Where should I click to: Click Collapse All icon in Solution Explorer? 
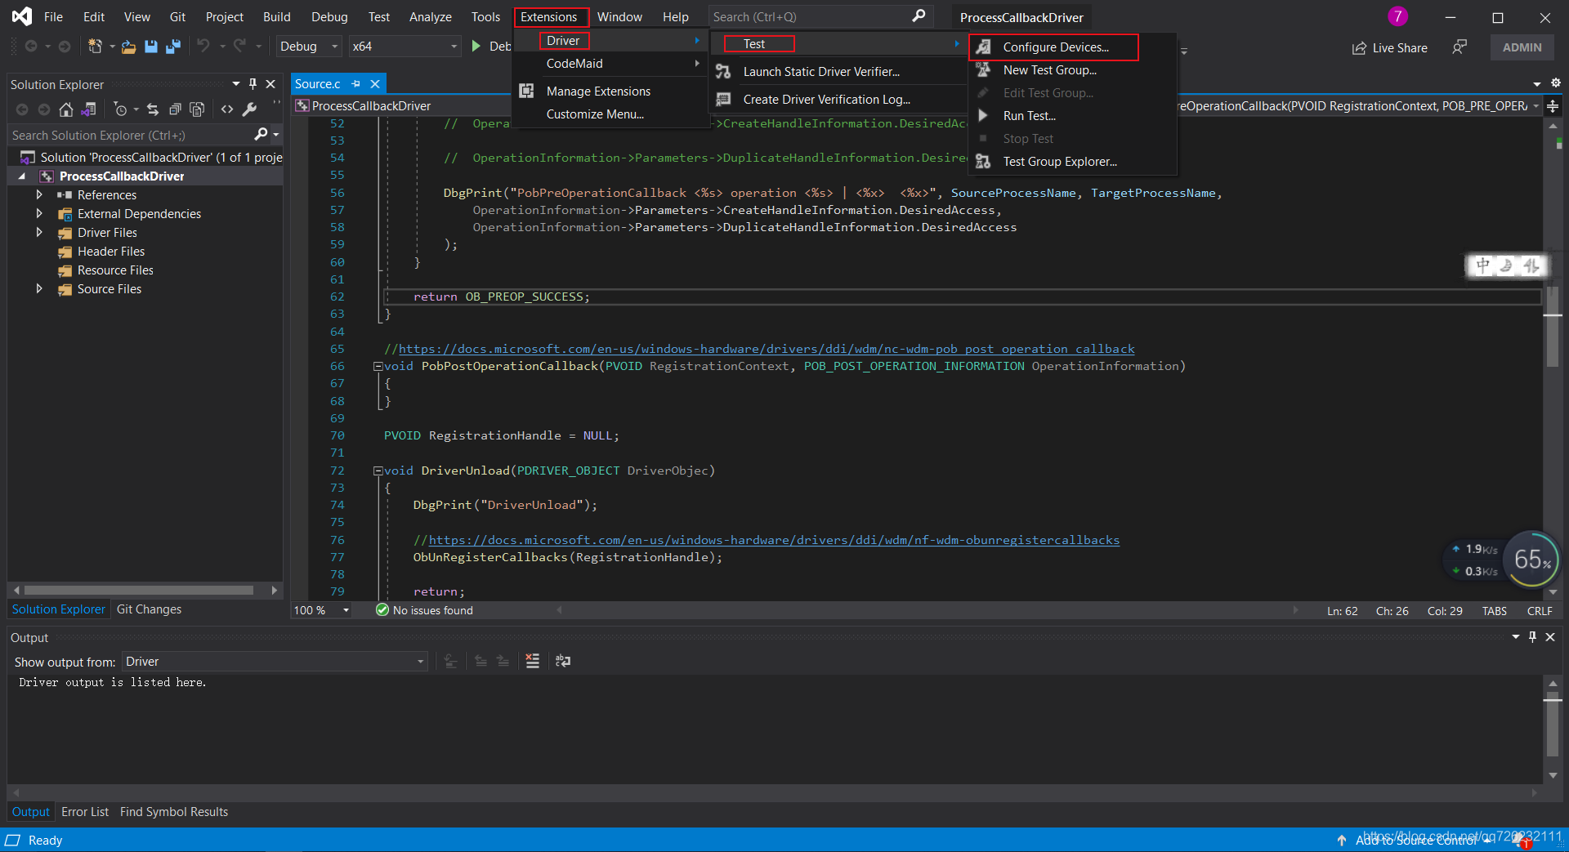pos(174,109)
